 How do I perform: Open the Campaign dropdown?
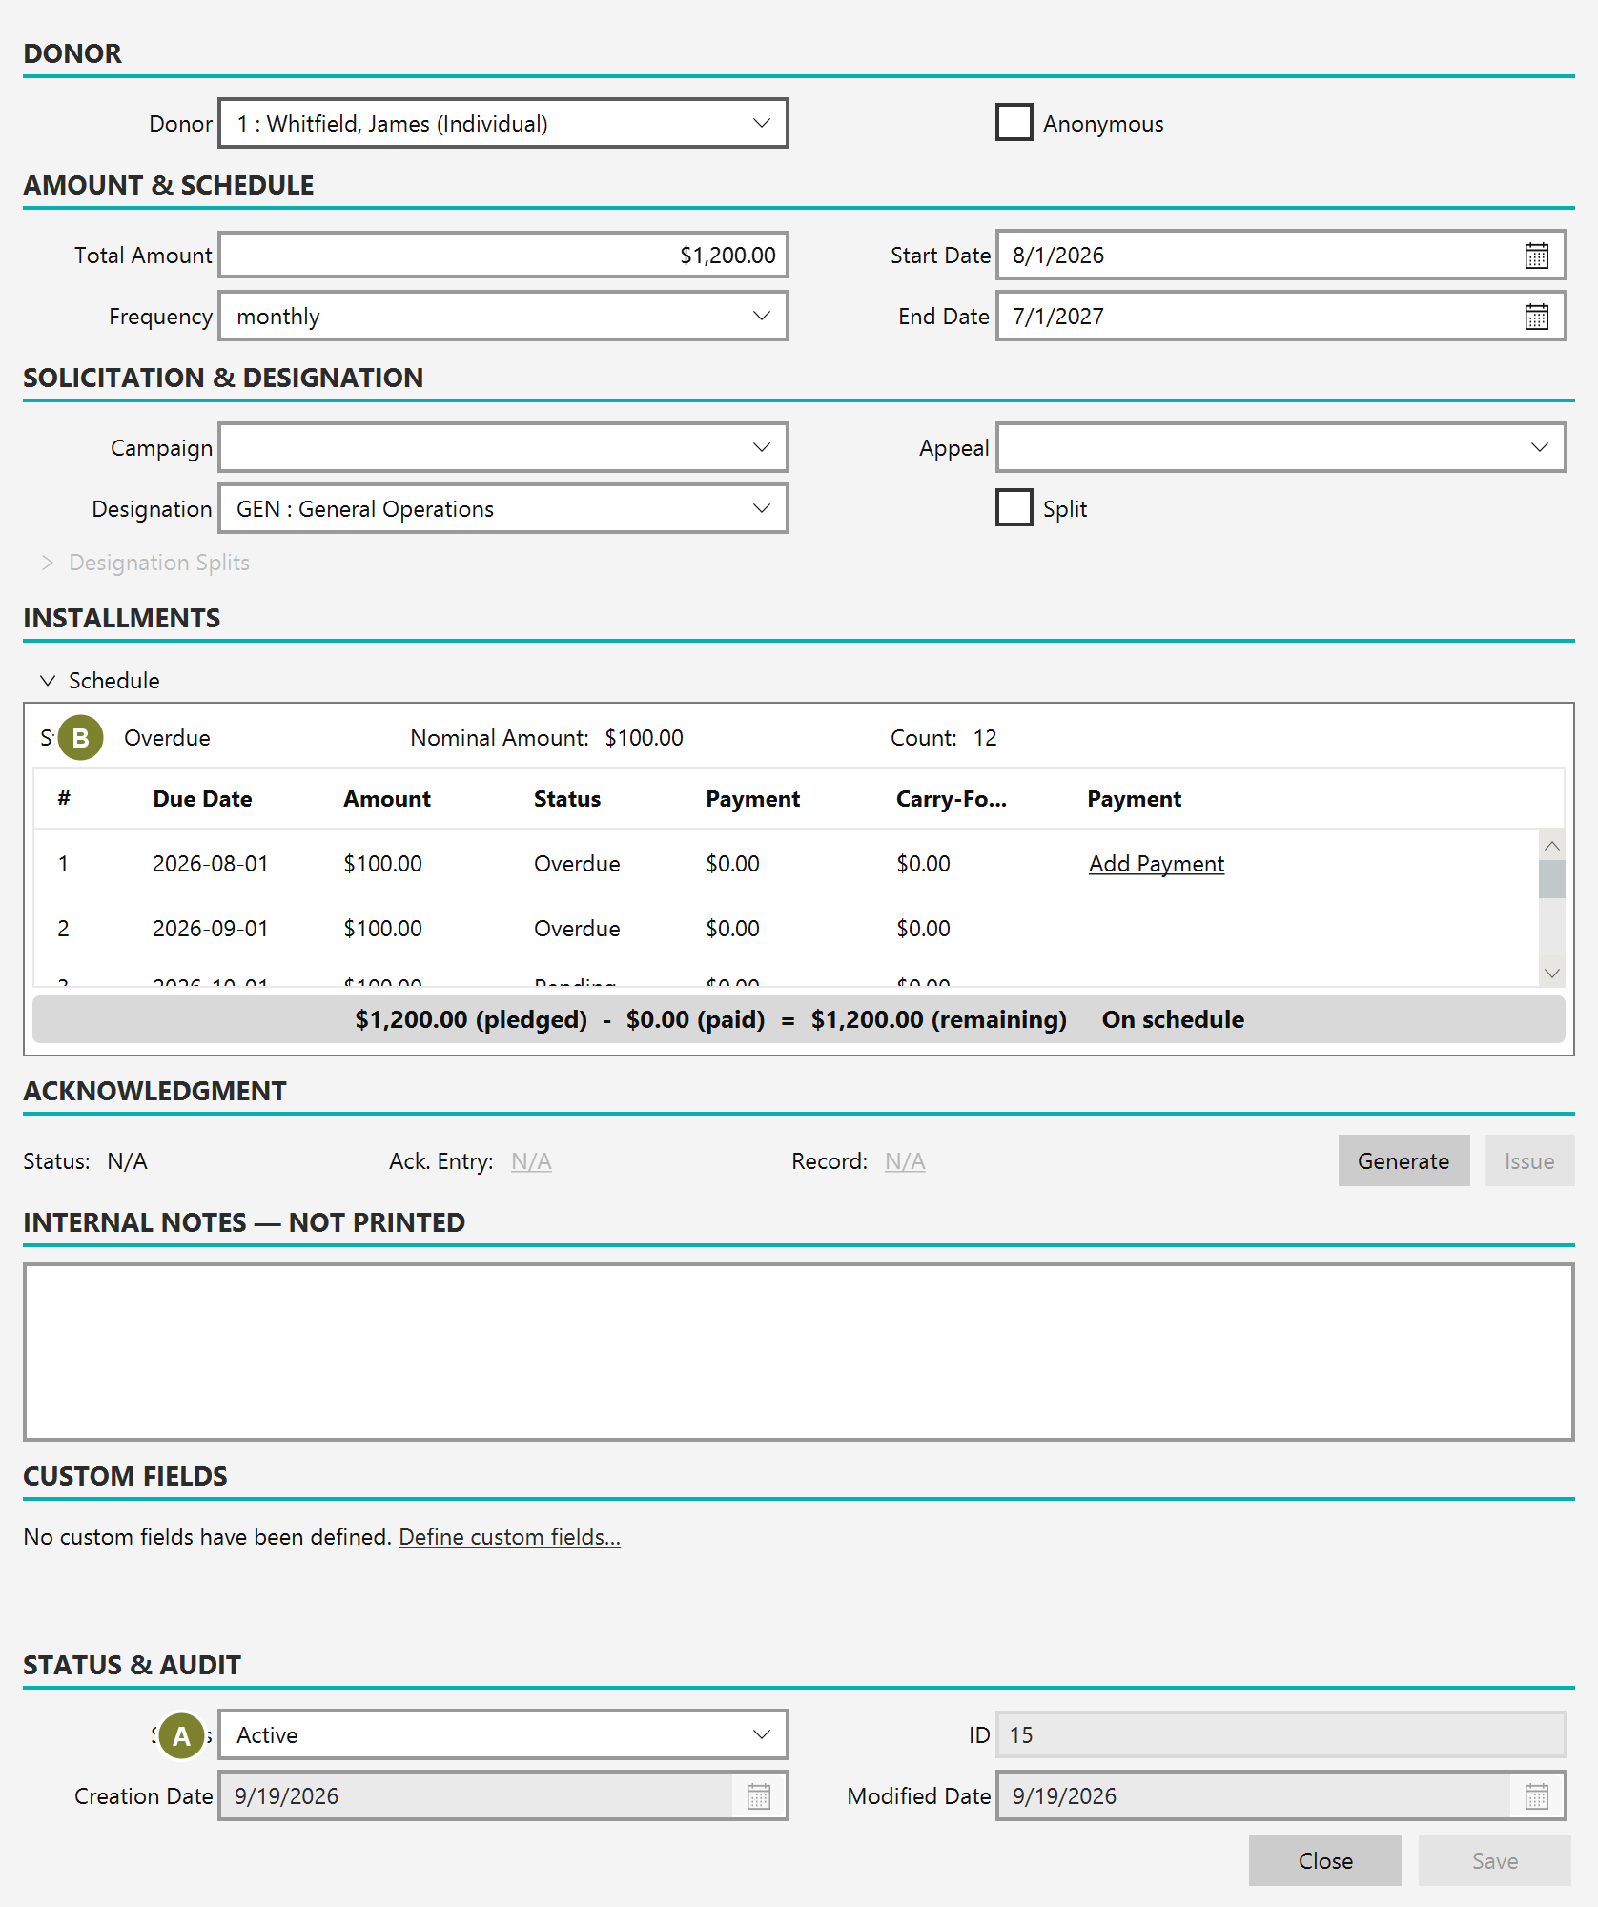coord(503,447)
